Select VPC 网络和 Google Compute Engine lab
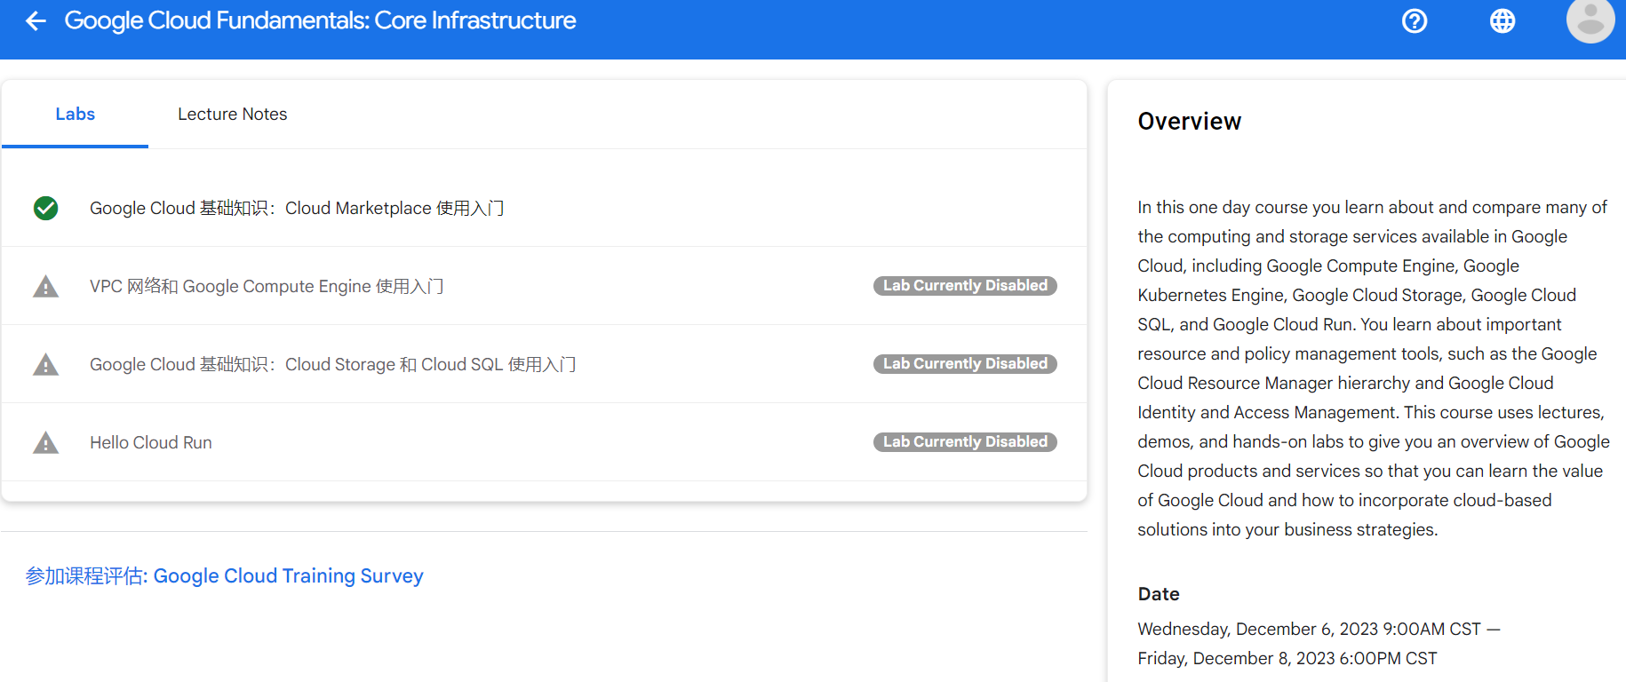Screen dimensions: 1626x682 point(267,287)
